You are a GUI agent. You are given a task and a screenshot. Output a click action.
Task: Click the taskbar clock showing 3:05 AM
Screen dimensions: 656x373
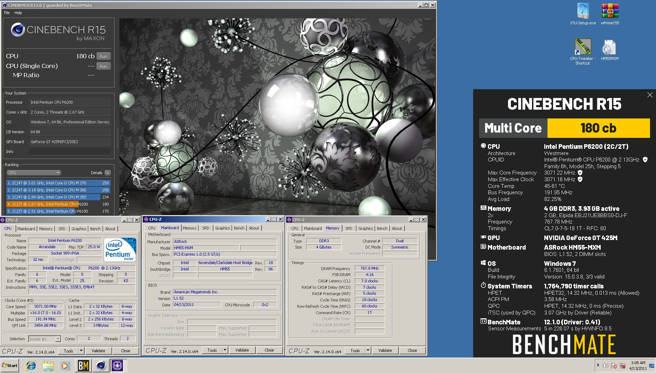pyautogui.click(x=638, y=366)
